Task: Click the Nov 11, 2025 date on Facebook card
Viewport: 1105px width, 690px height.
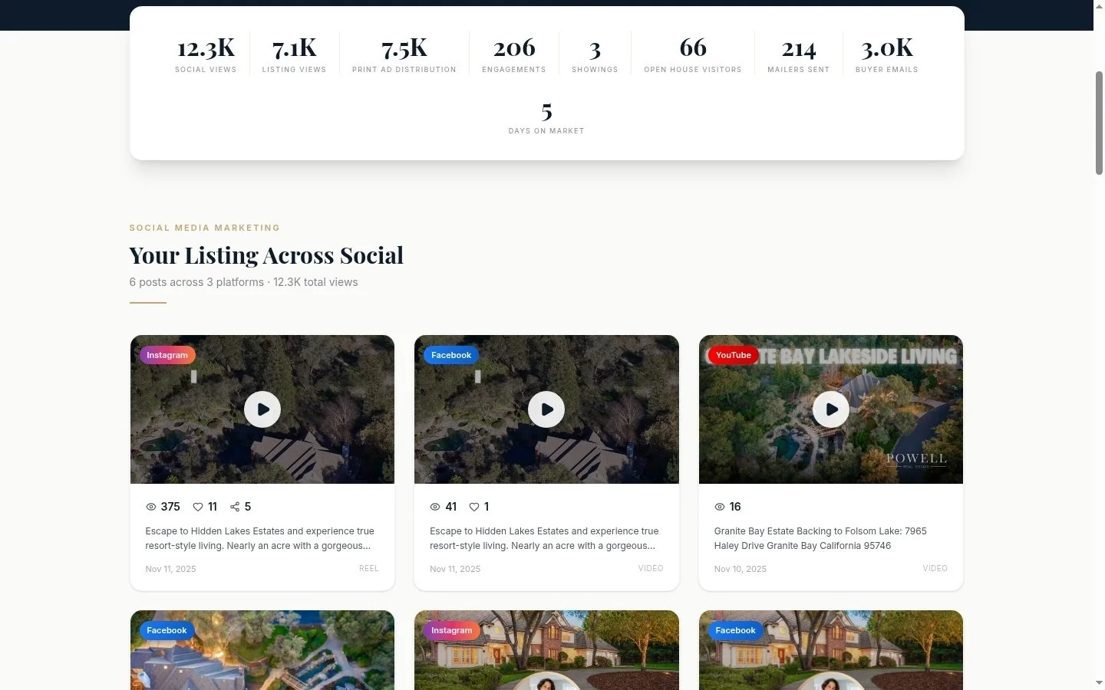Action: [x=455, y=569]
